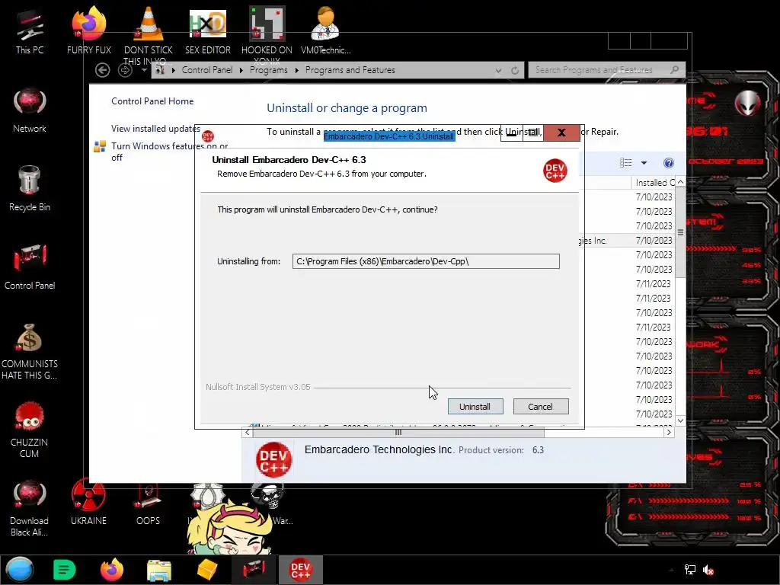Click the vertical scrollbar down arrow

click(x=680, y=420)
